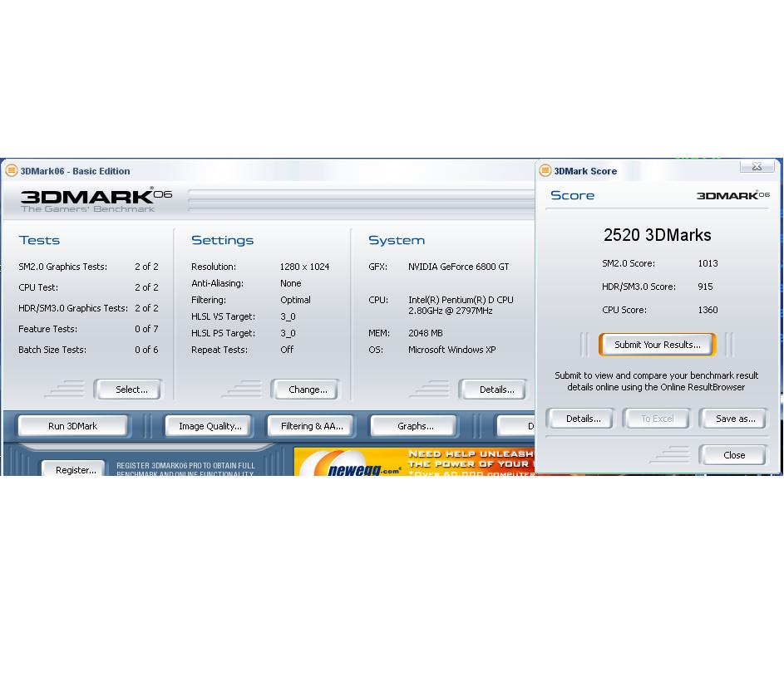784x691 pixels.
Task: Click the newegg.com advertisement banner
Action: [x=414, y=462]
